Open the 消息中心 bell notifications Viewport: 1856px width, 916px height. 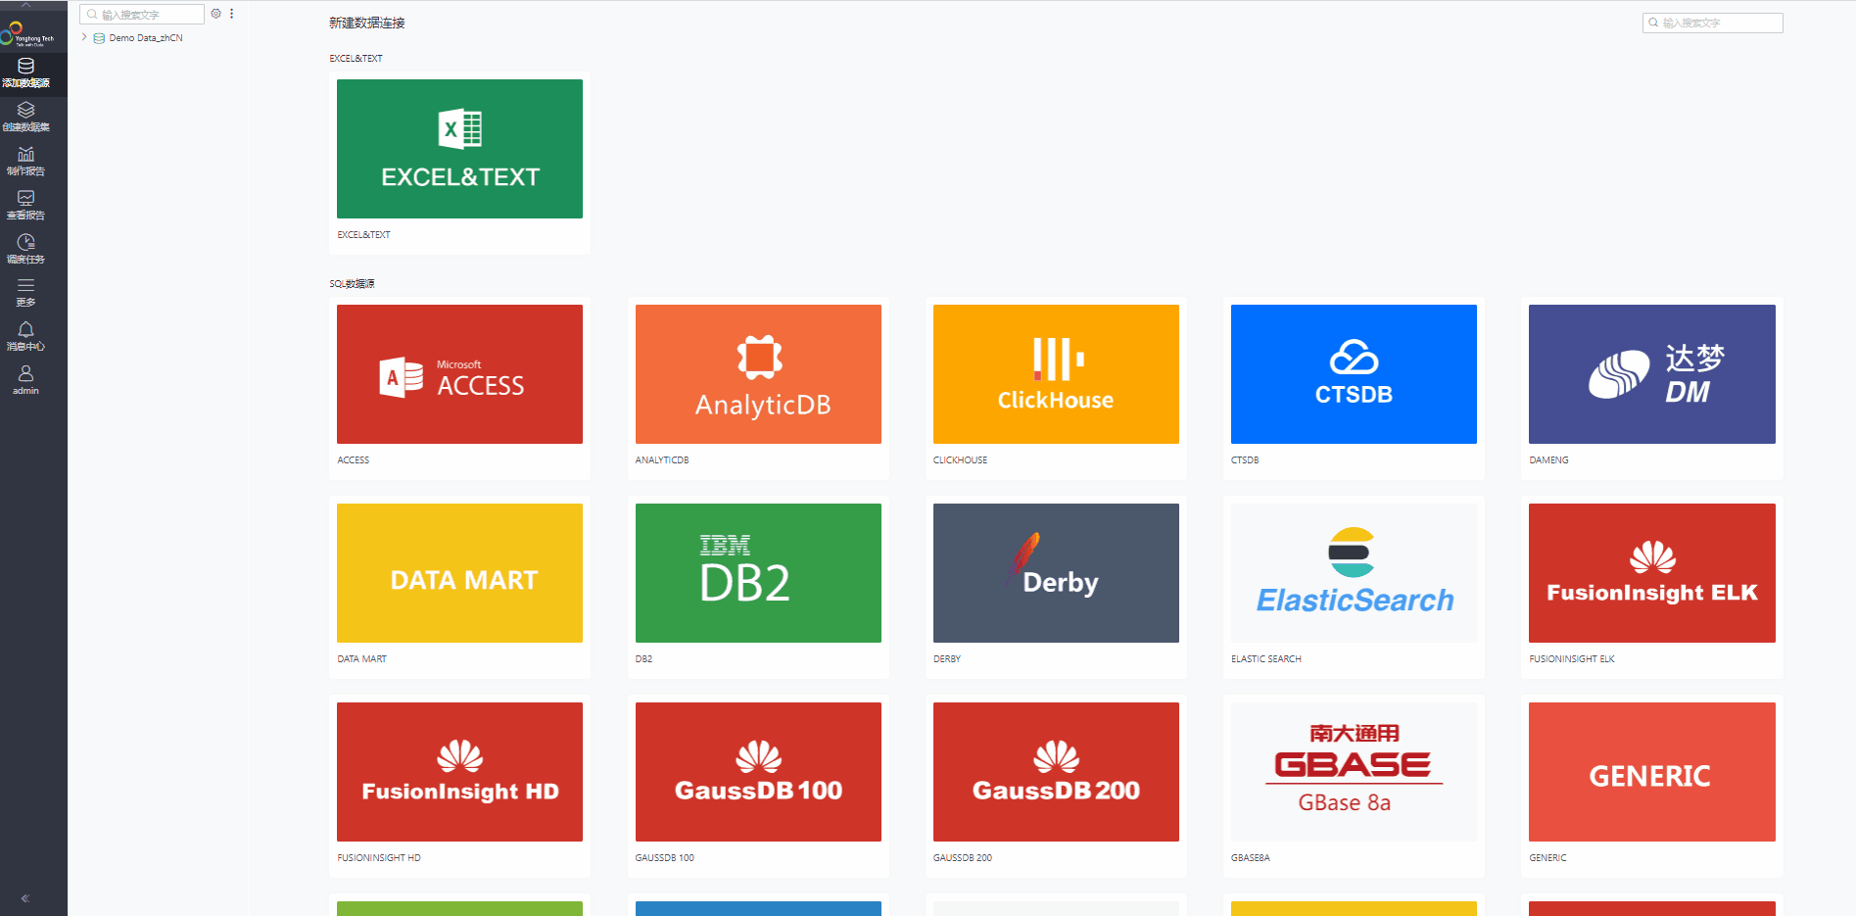26,337
